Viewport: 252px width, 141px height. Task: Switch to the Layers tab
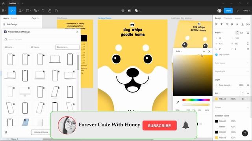point(6,18)
